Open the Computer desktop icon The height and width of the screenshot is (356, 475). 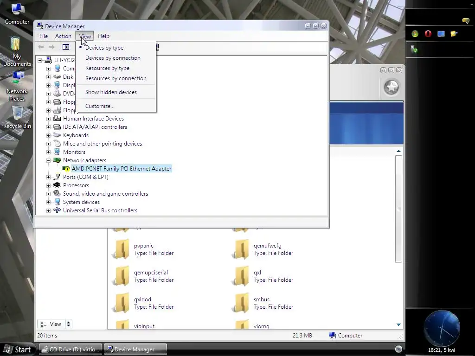tap(17, 13)
